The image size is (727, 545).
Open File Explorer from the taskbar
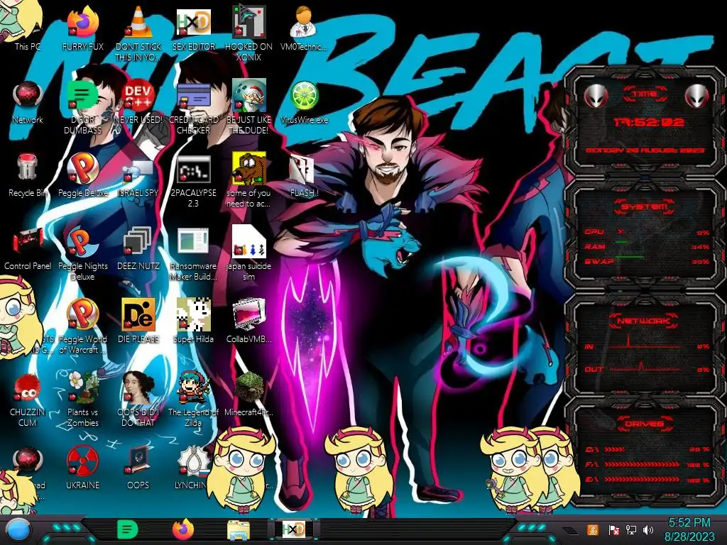coord(239,530)
